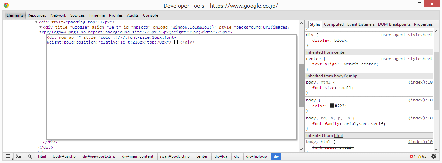Image resolution: width=442 pixels, height=163 pixels.
Task: Click the 日本 text in the HTML editor
Action: [x=175, y=42]
